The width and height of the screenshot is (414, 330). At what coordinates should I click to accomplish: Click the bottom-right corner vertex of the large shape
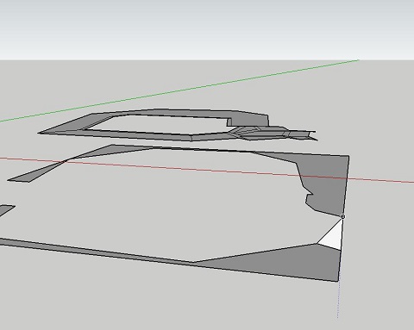coord(338,281)
